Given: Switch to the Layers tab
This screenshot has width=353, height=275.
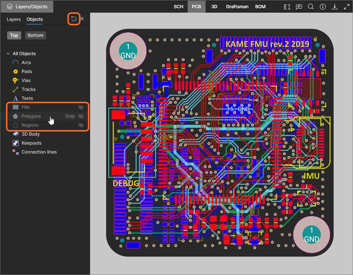Looking at the screenshot, I should (x=14, y=19).
